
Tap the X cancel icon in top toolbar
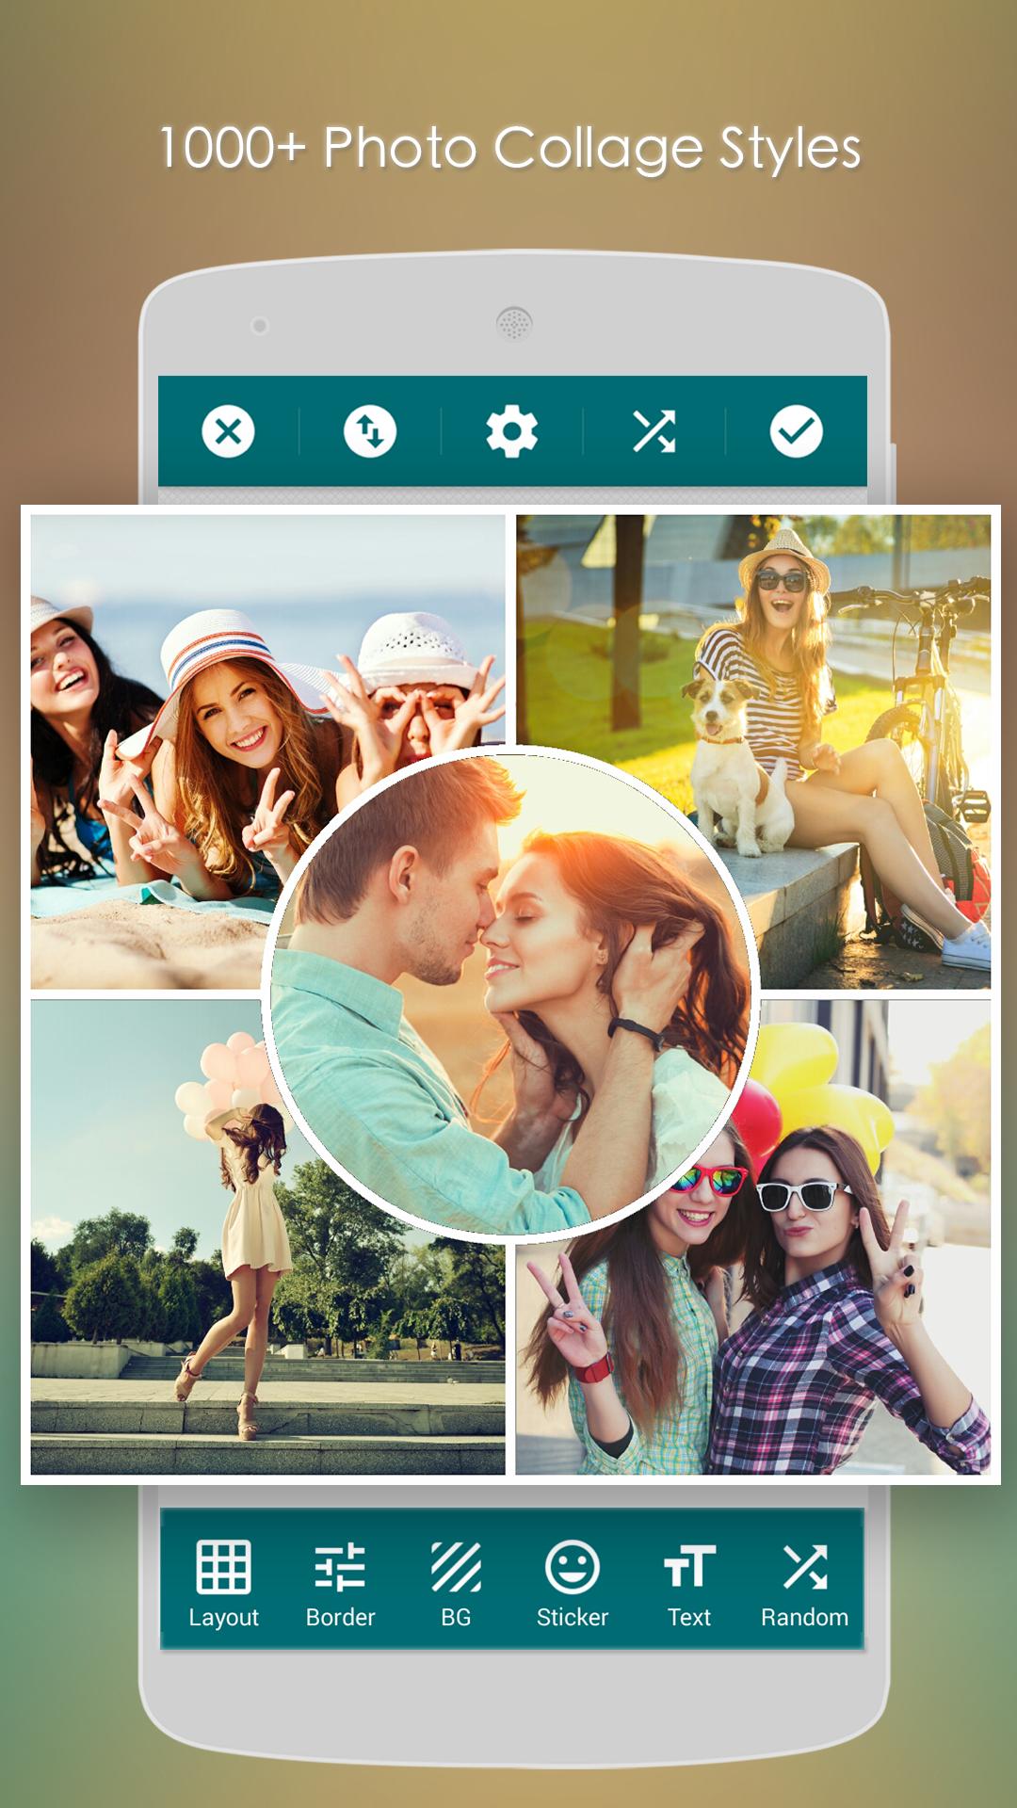[228, 432]
